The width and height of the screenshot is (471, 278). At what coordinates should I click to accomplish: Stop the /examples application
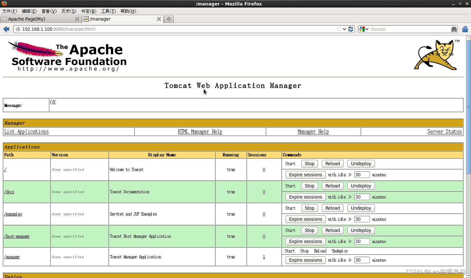[309, 208]
